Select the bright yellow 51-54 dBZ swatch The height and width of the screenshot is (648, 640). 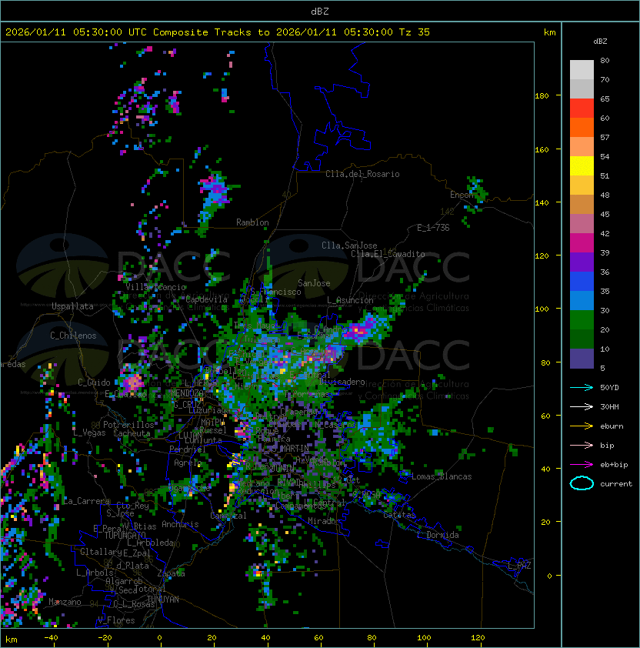582,166
